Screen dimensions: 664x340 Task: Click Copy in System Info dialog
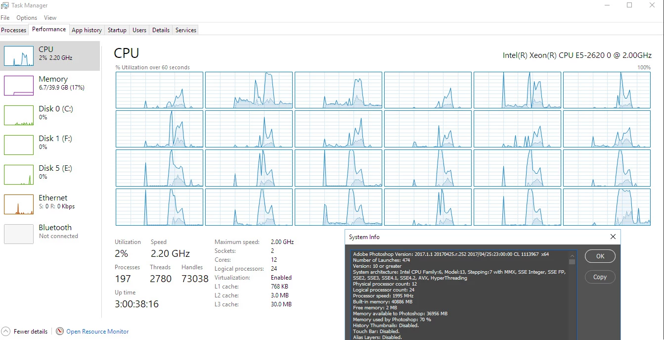(600, 277)
